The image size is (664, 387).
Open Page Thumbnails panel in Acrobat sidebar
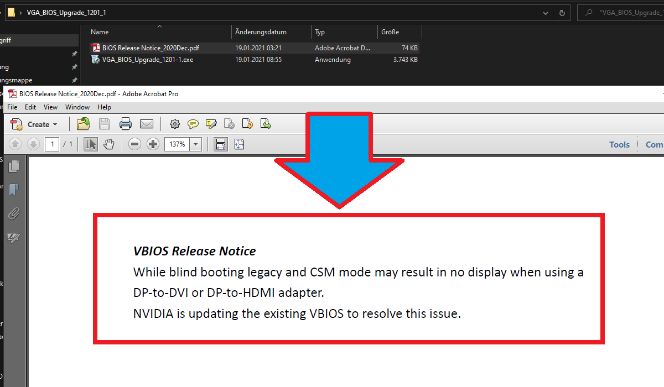click(x=14, y=166)
